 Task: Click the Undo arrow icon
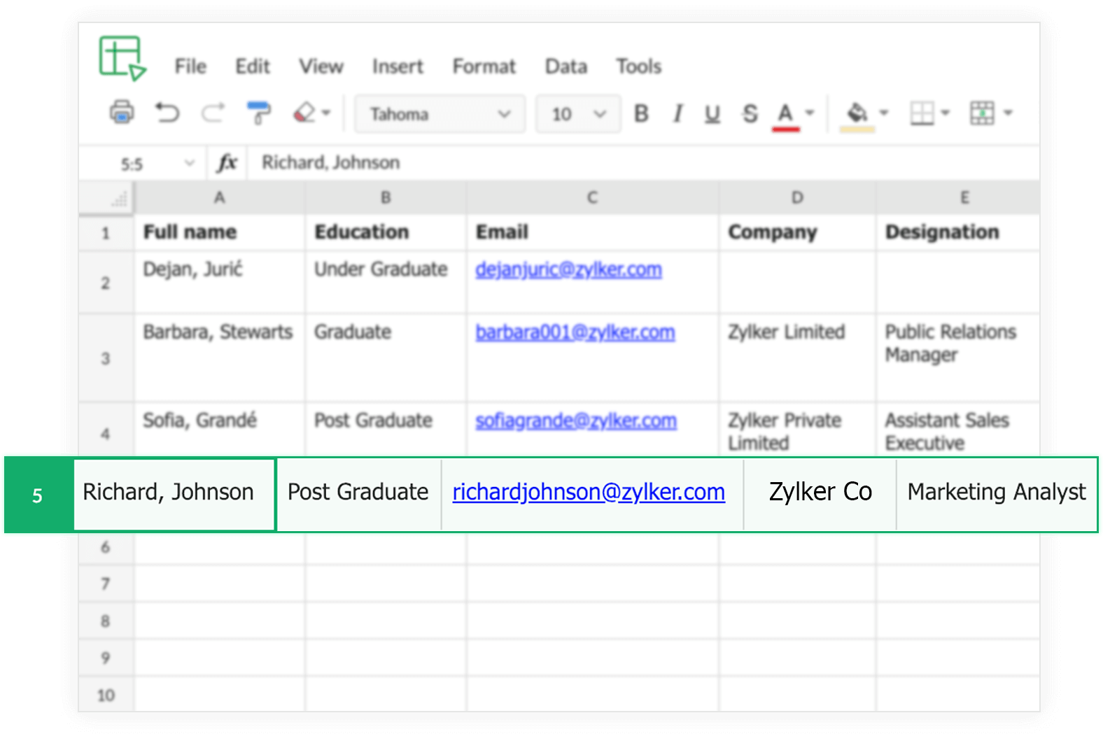click(x=167, y=113)
